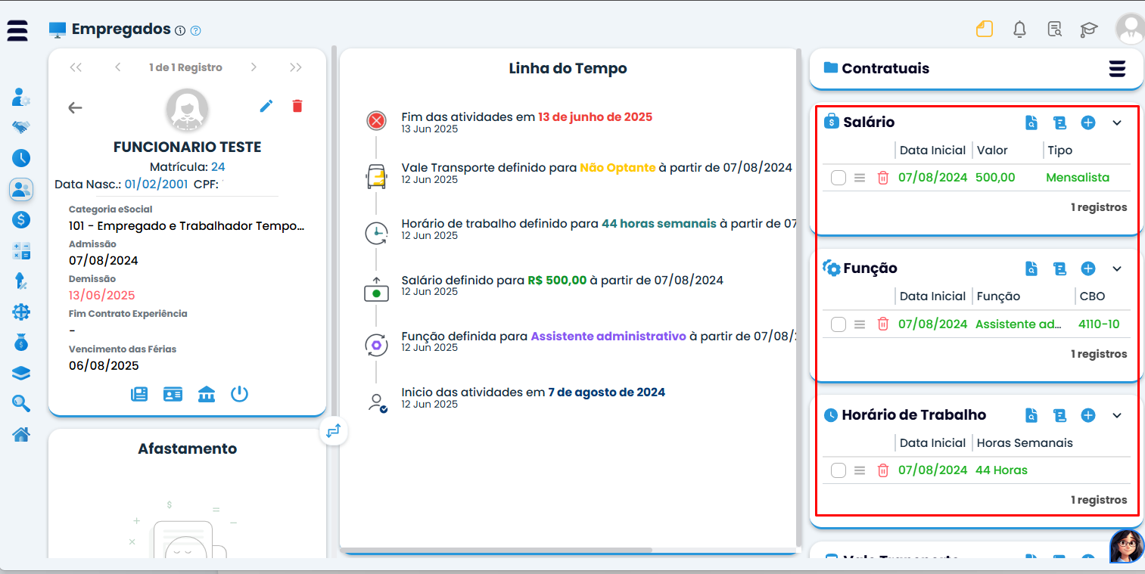This screenshot has width=1145, height=574.
Task: Open Horário de Trabalho document search icon
Action: pyautogui.click(x=1031, y=415)
